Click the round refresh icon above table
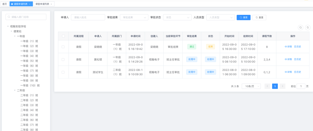The image size is (313, 131). click(x=308, y=28)
